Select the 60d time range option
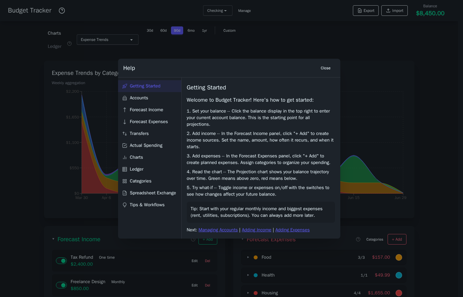 (x=163, y=31)
